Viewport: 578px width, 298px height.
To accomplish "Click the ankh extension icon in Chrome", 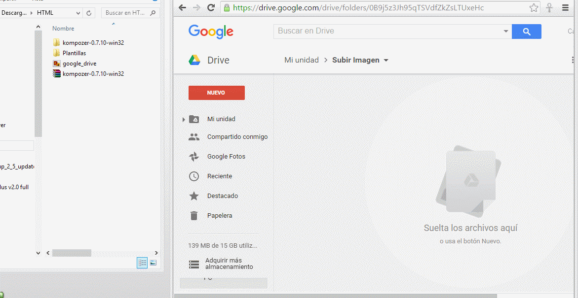I will [549, 8].
